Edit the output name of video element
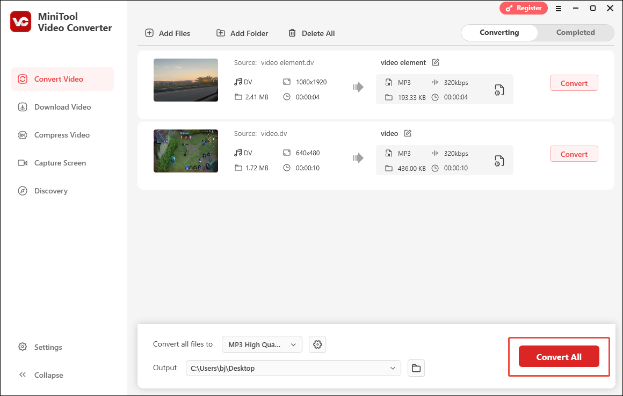This screenshot has width=623, height=396. [436, 62]
